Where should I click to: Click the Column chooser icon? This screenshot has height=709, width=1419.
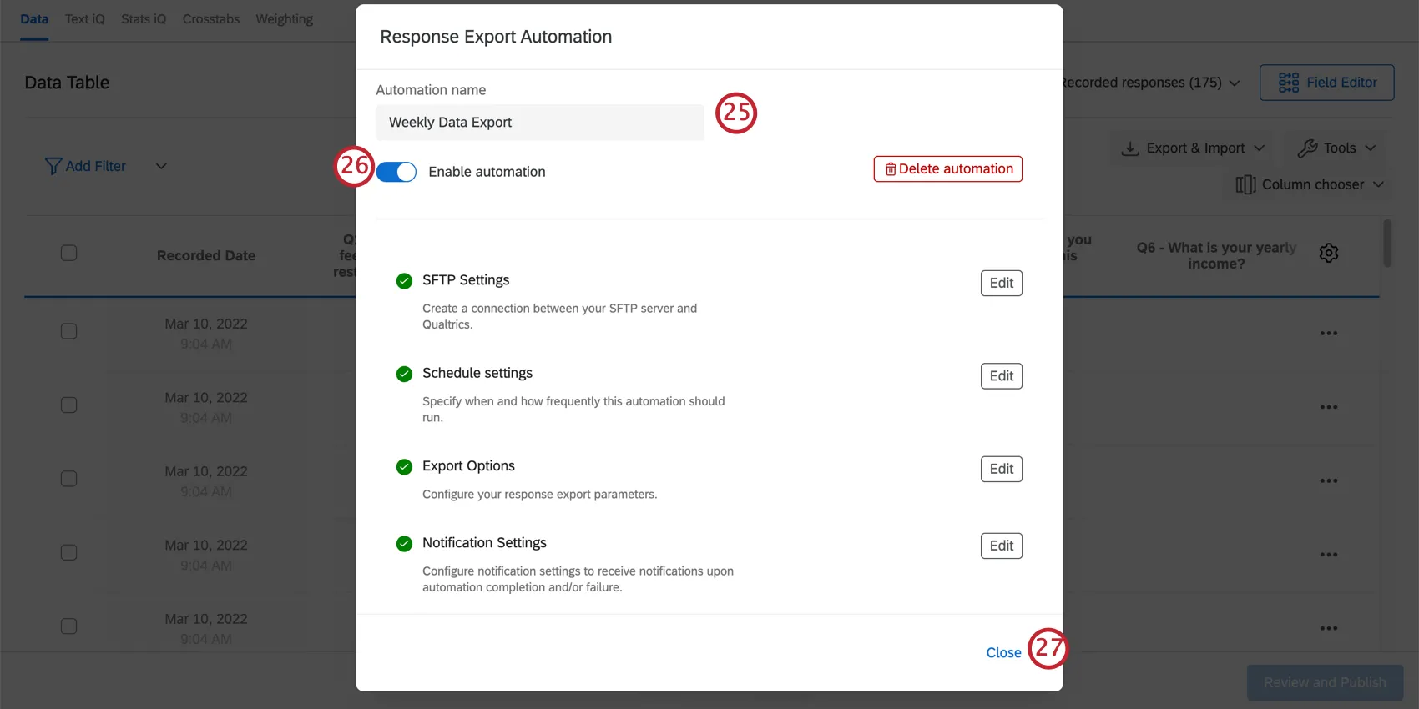[x=1245, y=184]
